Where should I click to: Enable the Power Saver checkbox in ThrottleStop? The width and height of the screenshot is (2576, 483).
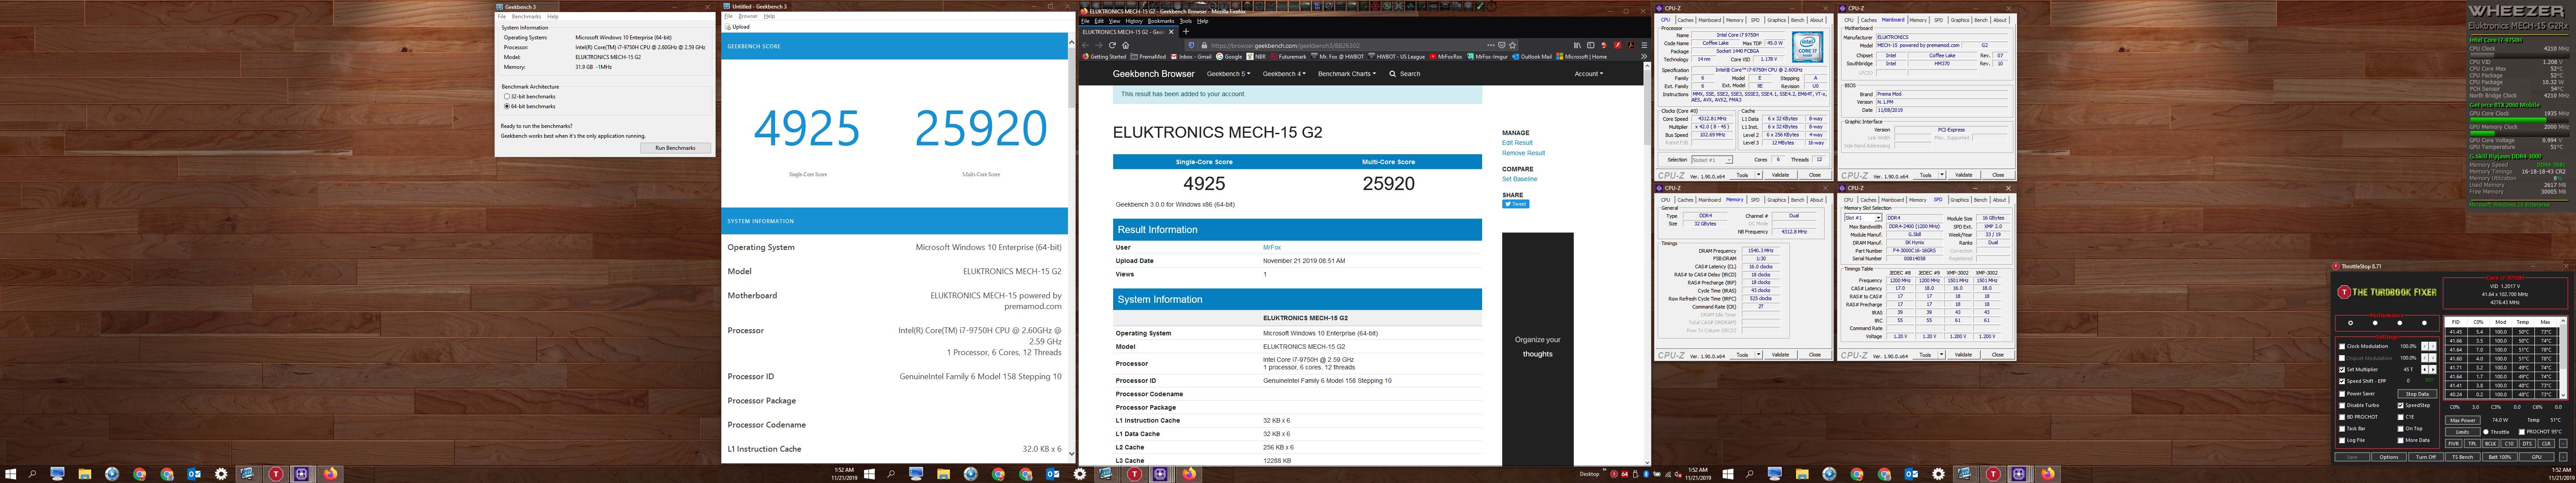(x=2342, y=394)
